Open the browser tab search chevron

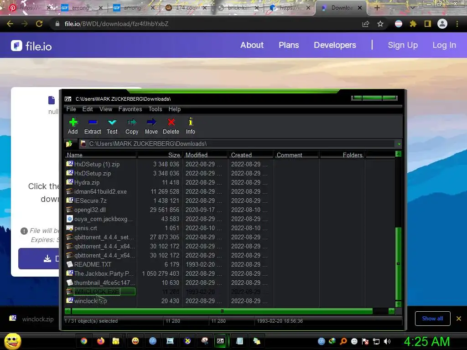click(412, 8)
